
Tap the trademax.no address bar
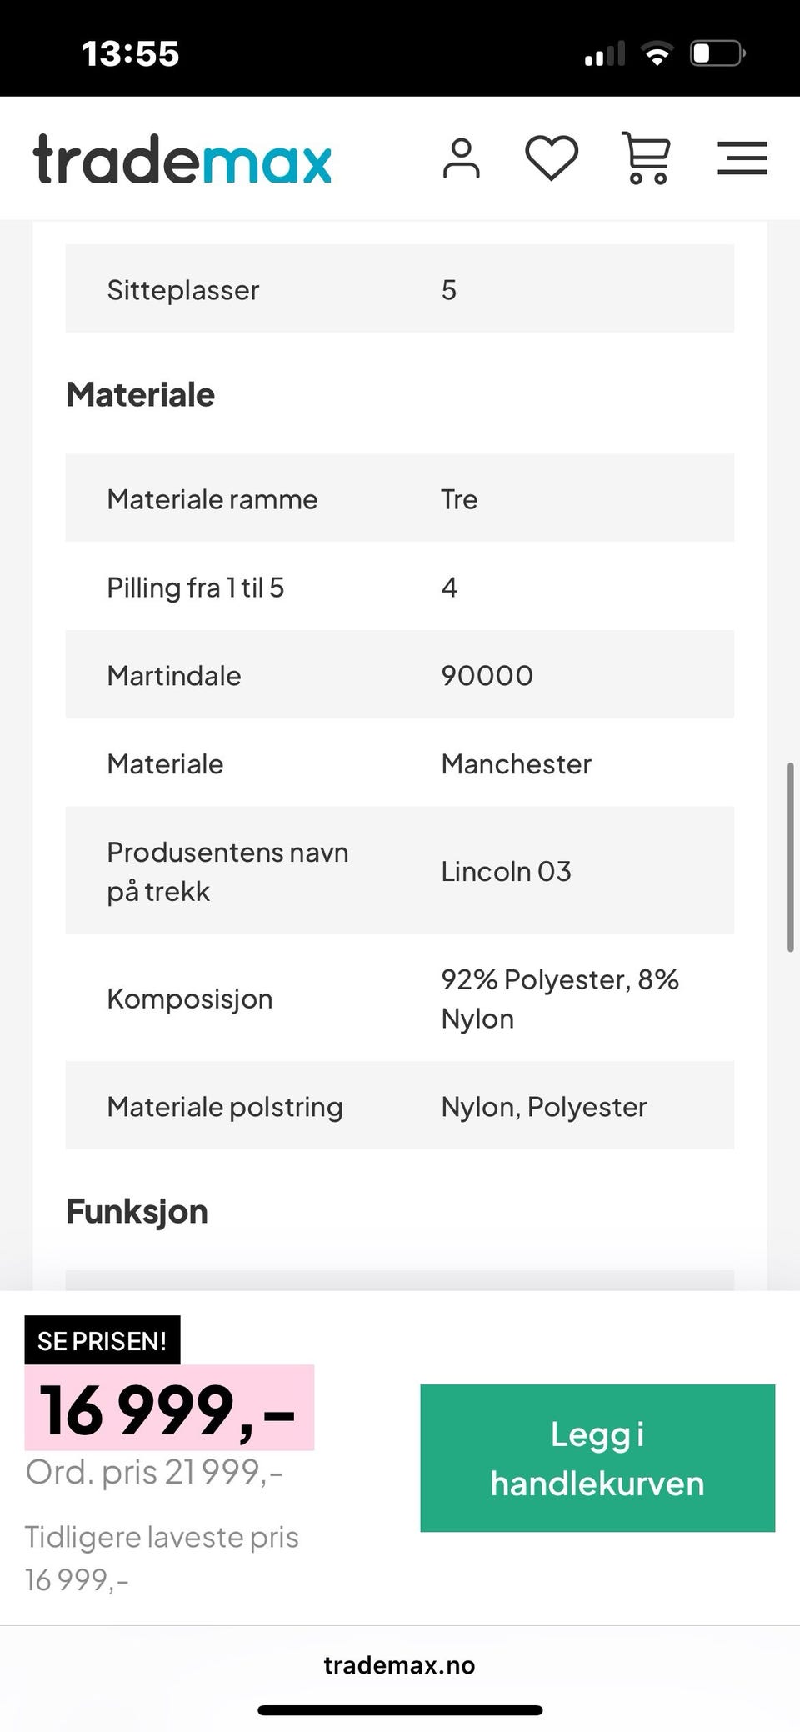(x=399, y=1664)
